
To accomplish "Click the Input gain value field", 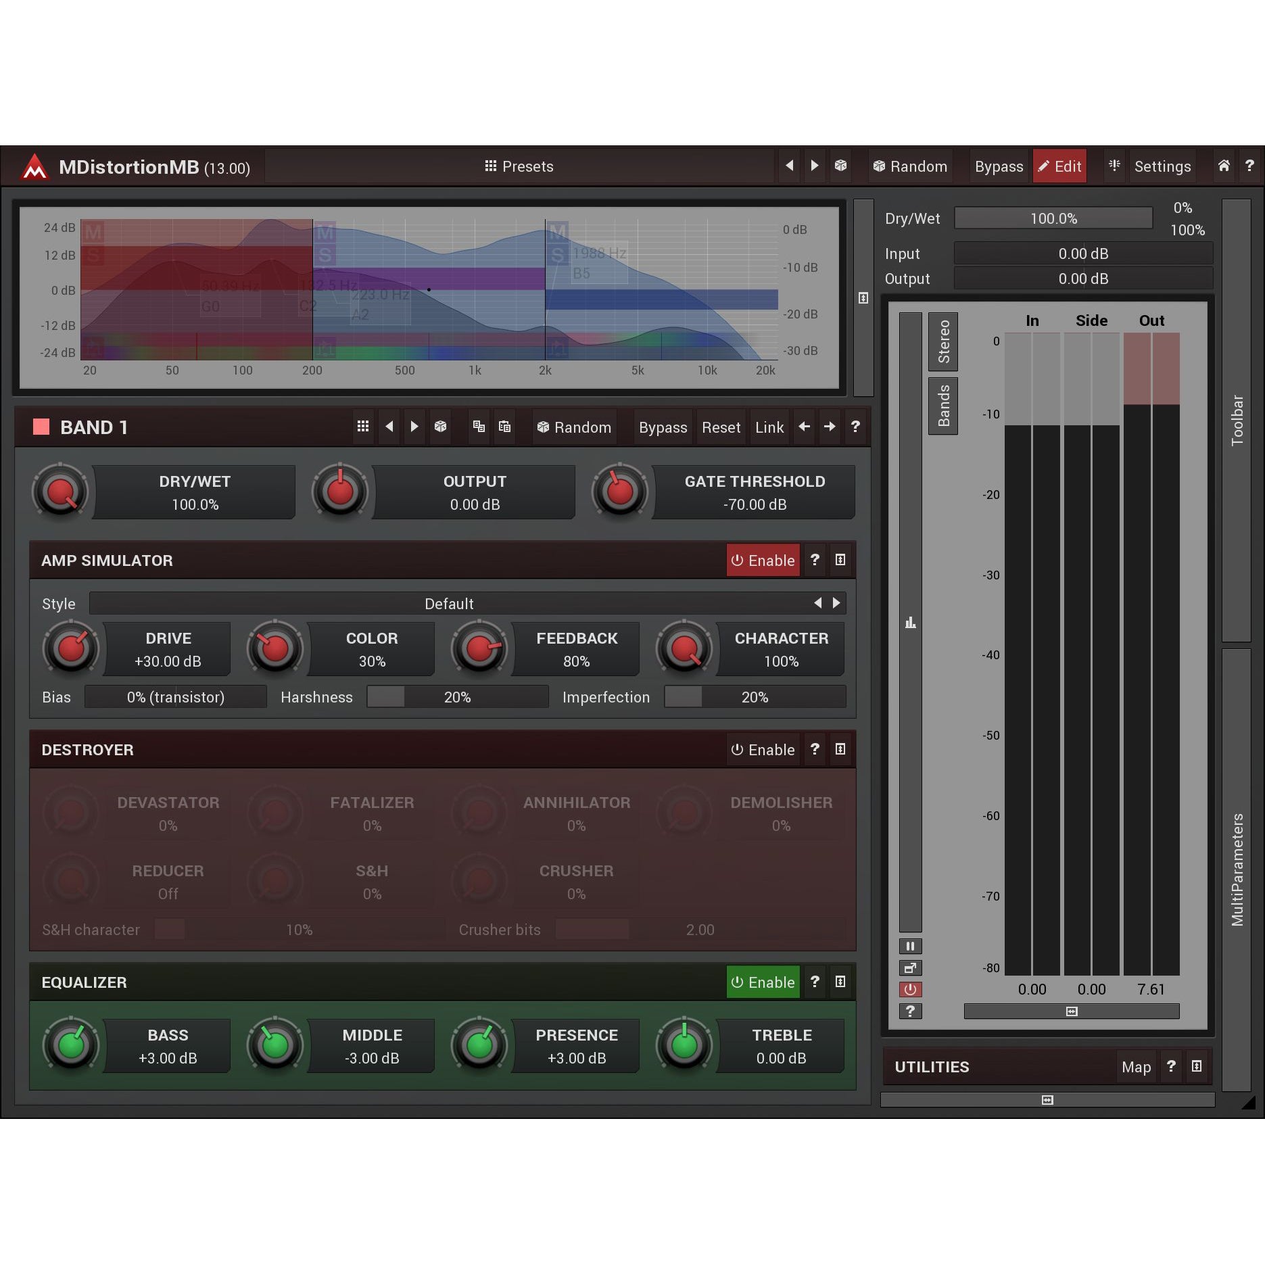I will point(1082,254).
